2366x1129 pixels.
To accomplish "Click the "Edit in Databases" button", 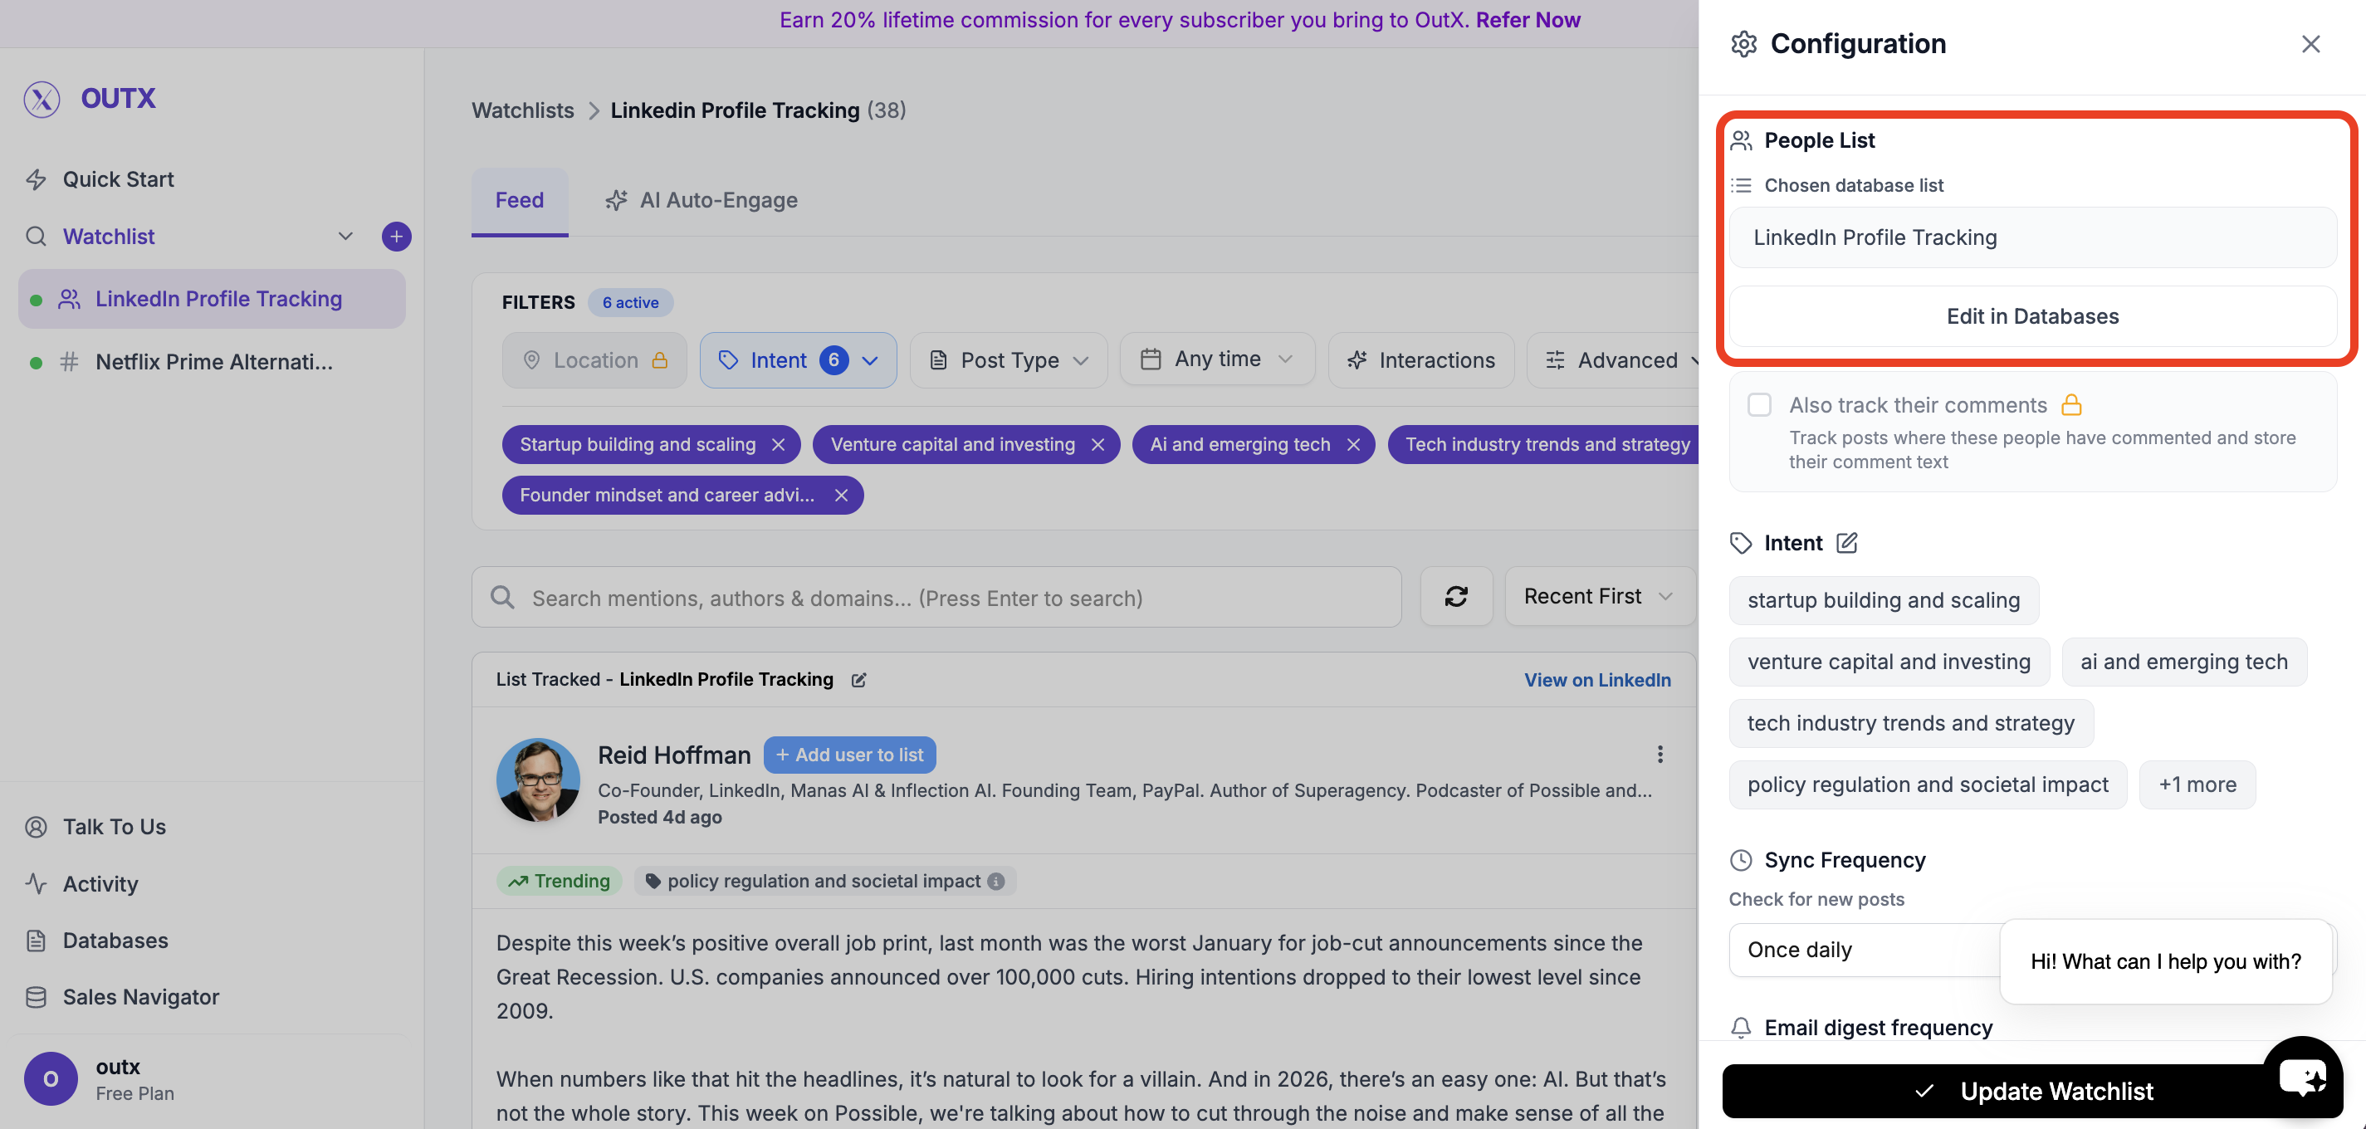I will point(2031,316).
